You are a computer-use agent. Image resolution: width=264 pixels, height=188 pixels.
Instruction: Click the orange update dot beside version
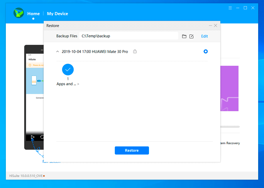click(x=44, y=176)
